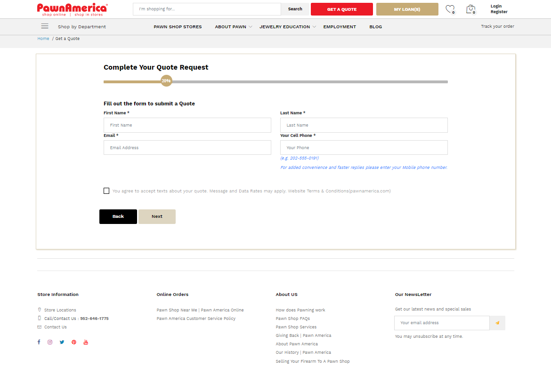Click the 20% progress bar marker
Image resolution: width=551 pixels, height=367 pixels.
coord(166,81)
